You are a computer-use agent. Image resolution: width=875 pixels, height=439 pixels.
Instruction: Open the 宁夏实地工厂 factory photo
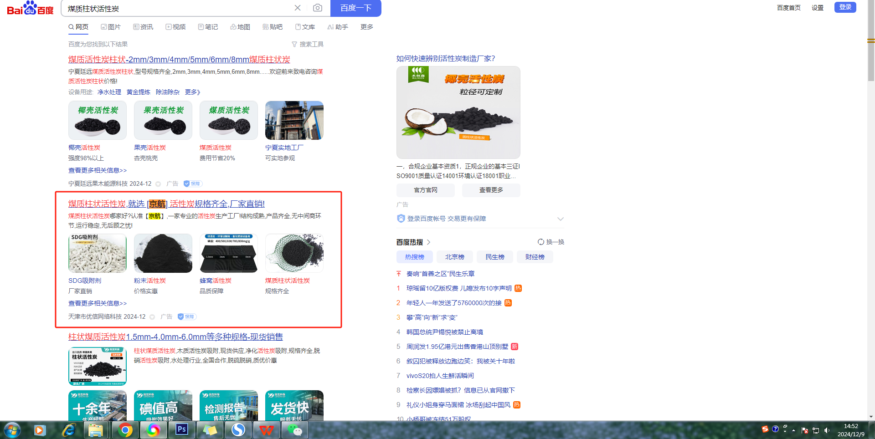click(294, 120)
